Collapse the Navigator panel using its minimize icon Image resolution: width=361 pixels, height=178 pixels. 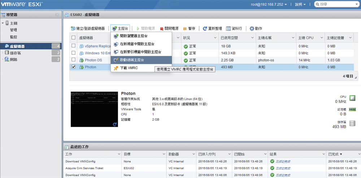pyautogui.click(x=57, y=15)
